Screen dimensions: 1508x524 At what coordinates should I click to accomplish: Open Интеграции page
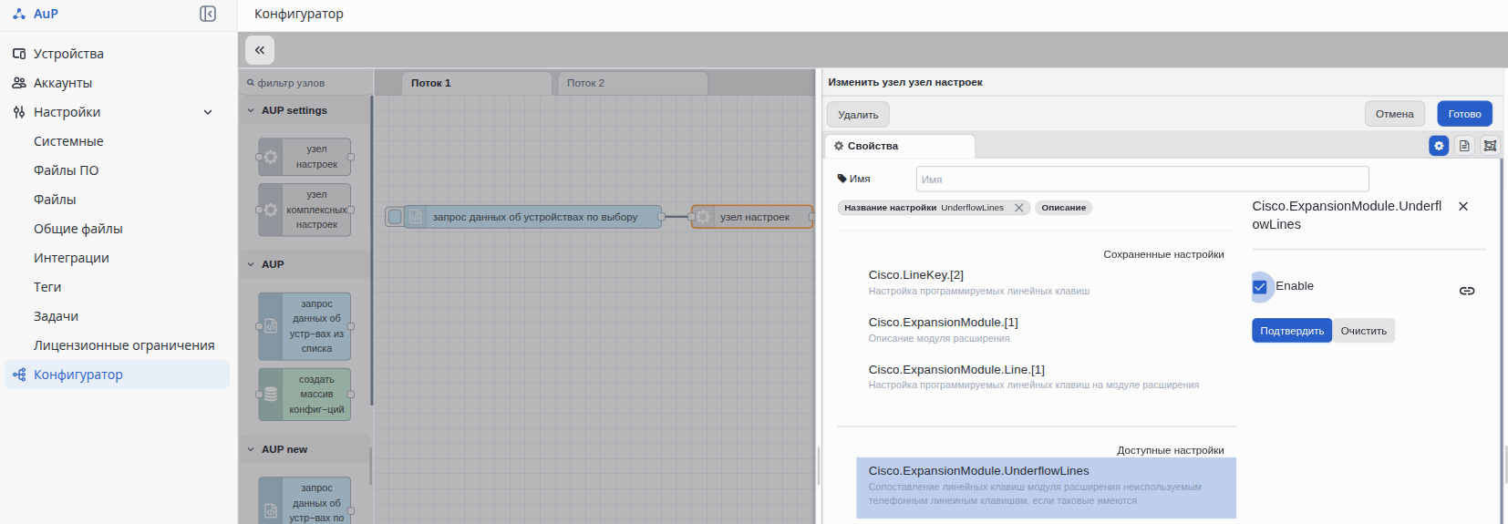71,258
